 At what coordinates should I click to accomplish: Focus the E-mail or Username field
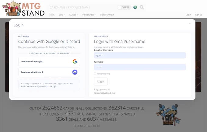(x=140, y=55)
